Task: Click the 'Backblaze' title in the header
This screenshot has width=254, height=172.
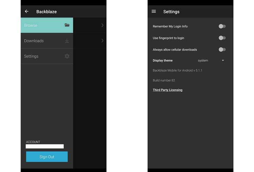Action: click(x=46, y=12)
